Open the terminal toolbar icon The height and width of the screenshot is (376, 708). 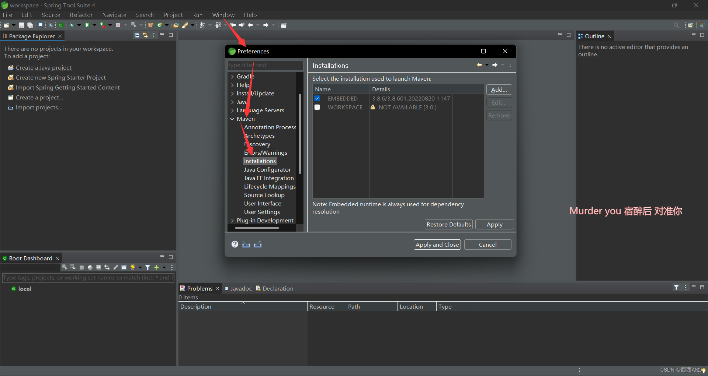[x=40, y=25]
